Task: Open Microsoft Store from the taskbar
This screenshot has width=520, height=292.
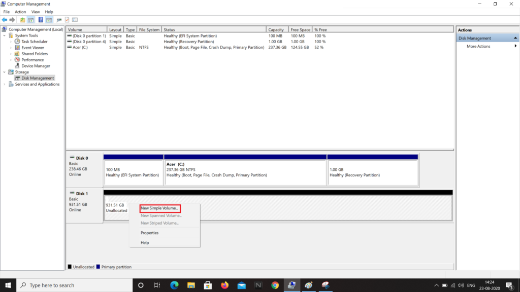Action: pyautogui.click(x=208, y=285)
